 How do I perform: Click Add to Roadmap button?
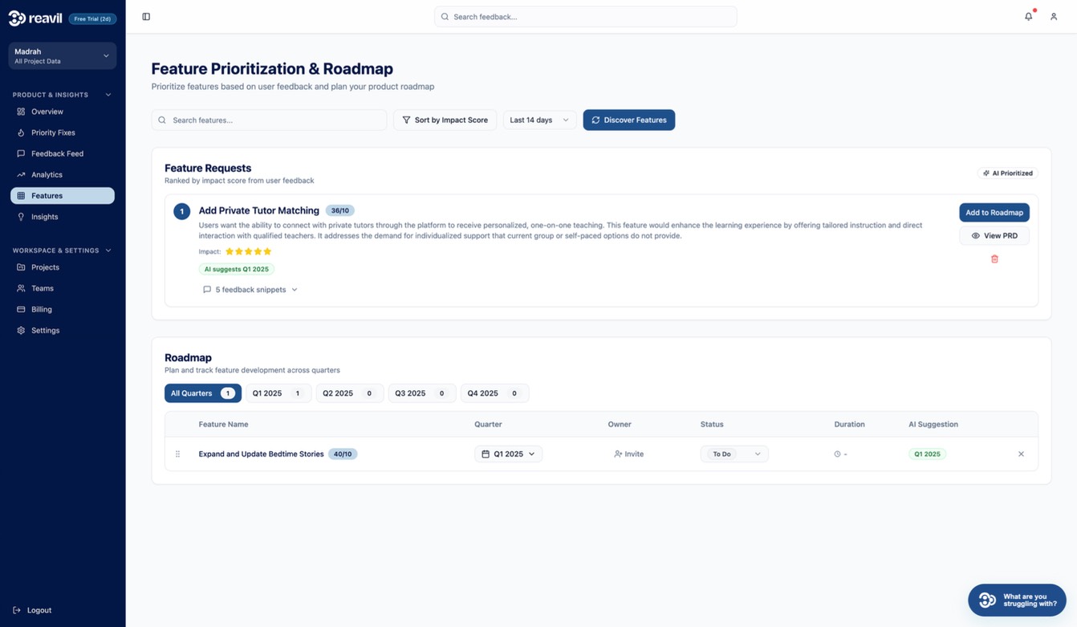pos(994,213)
